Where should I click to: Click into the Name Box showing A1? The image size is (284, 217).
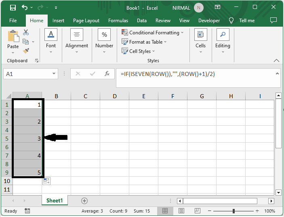(x=27, y=74)
